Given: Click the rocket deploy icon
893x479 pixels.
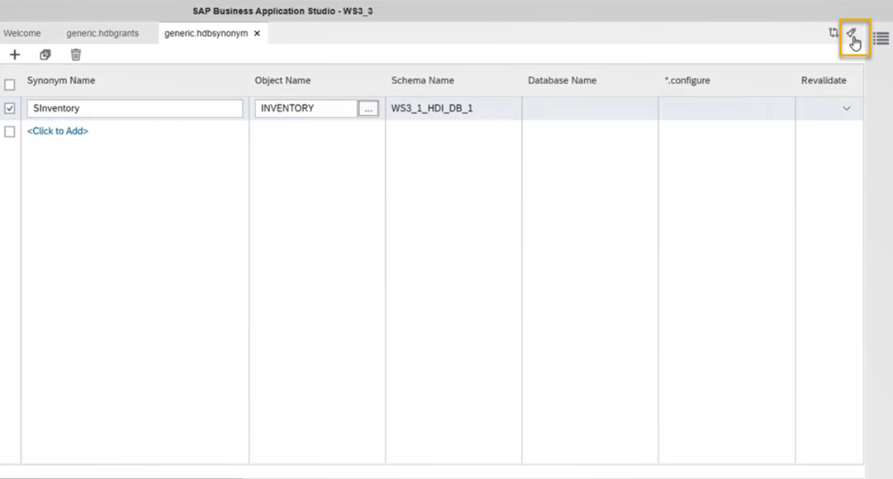Looking at the screenshot, I should pos(852,33).
